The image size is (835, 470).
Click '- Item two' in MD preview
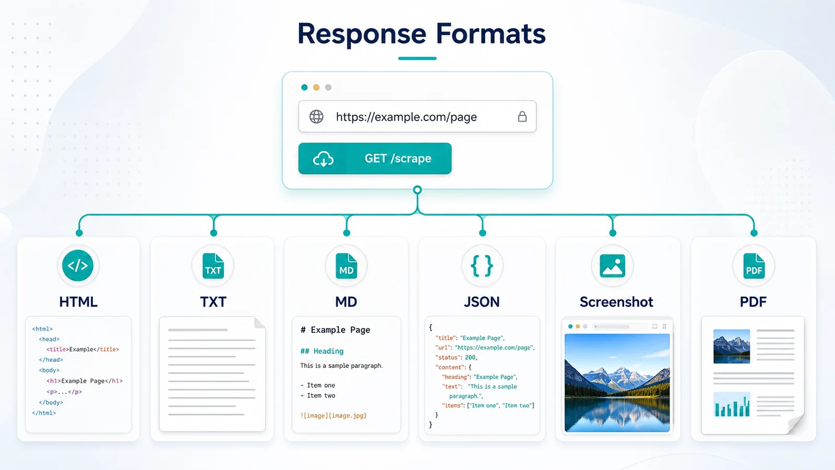[x=318, y=396]
